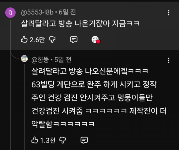Click the 1.3천 like count
The width and height of the screenshot is (179, 150).
pyautogui.click(x=48, y=140)
